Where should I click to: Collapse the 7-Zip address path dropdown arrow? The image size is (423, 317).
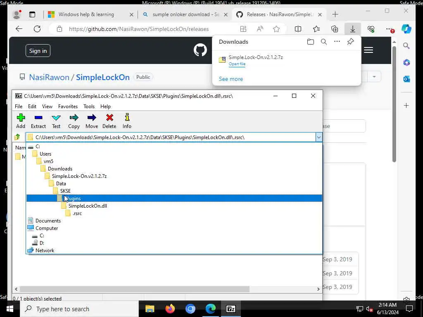pyautogui.click(x=318, y=137)
